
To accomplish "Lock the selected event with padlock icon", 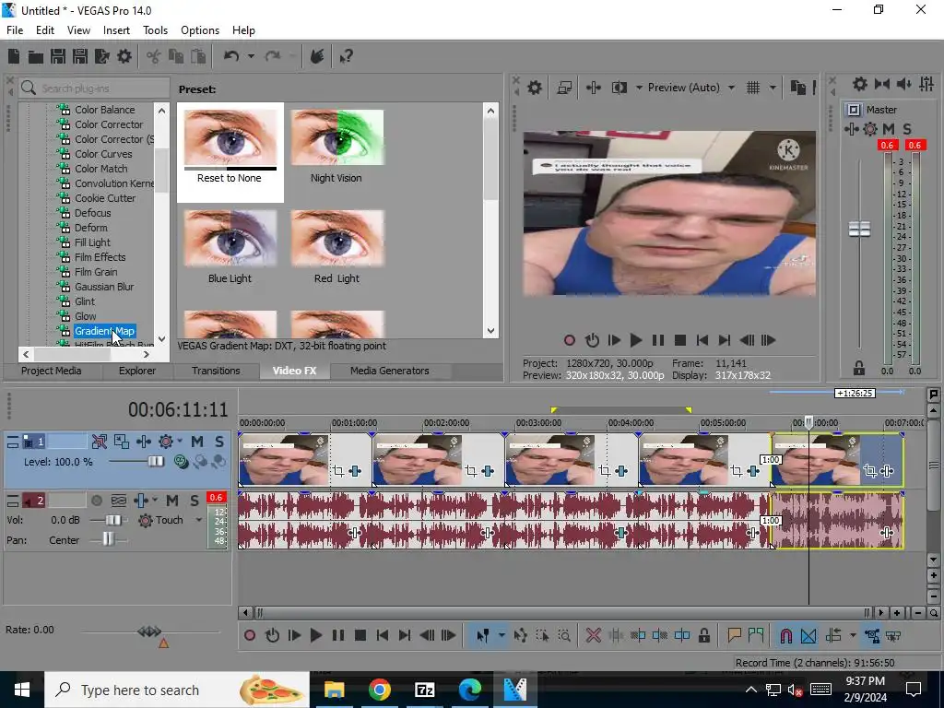I will pos(703,635).
